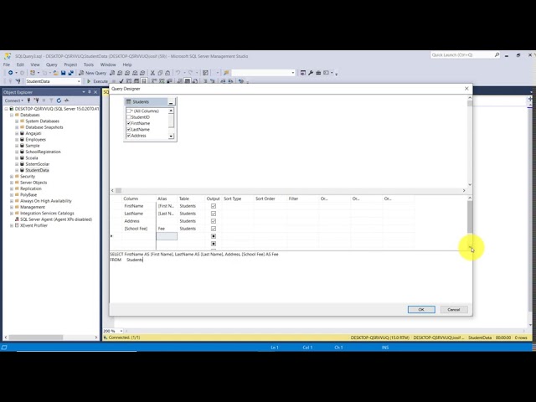Click the Properties wrench icon
This screenshot has height=402, width=536.
311,73
